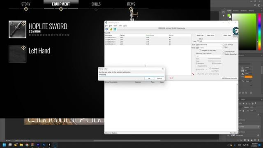The width and height of the screenshot is (263, 148).
Task: Toggle the Hex checkbox
Action: tap(198, 41)
